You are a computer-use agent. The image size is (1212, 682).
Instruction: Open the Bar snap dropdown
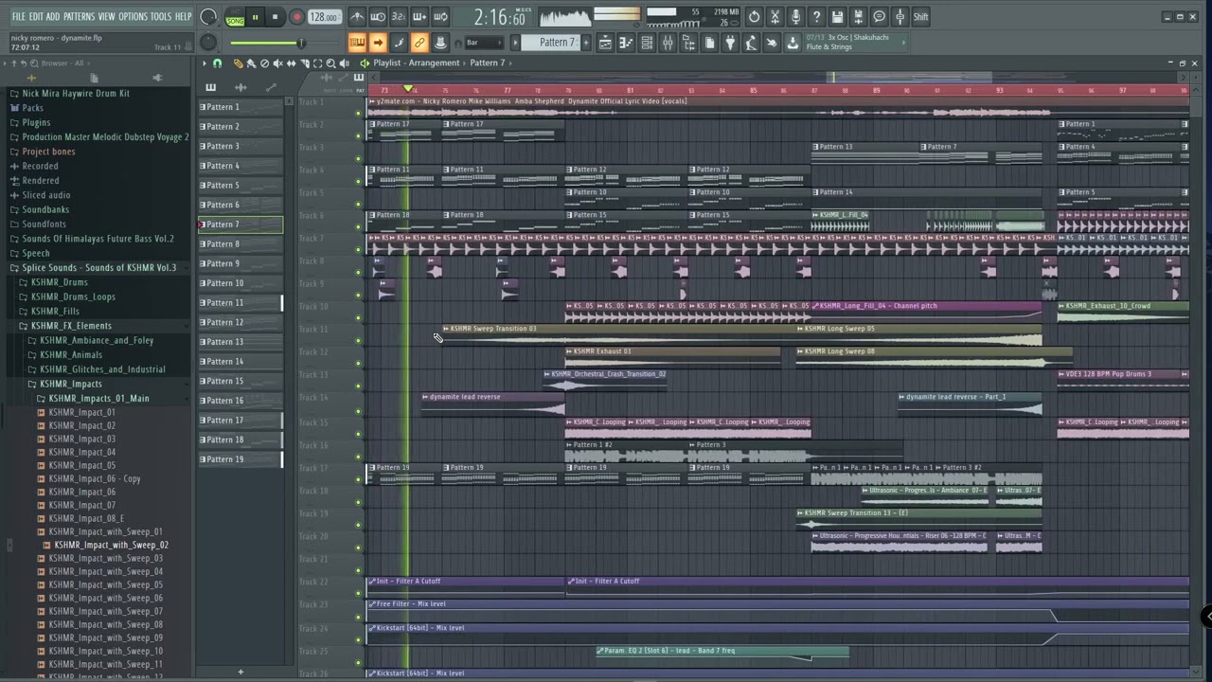coord(486,43)
